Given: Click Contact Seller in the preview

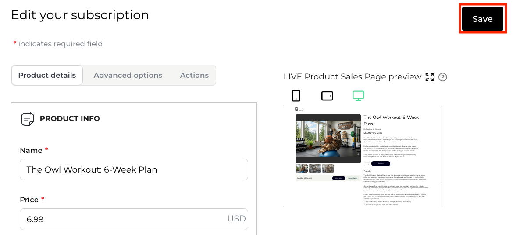Looking at the screenshot, I should click(353, 178).
